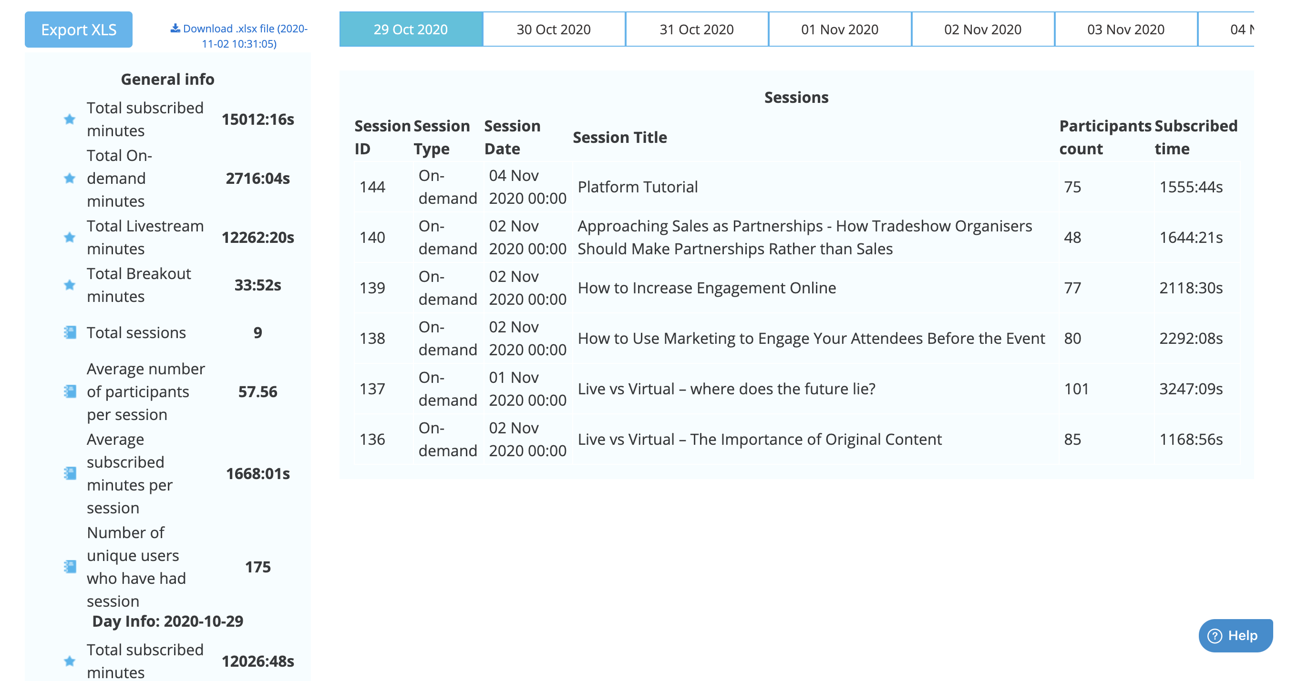1298x681 pixels.
Task: Switch to the 31 Oct 2020 tab
Action: coord(696,30)
